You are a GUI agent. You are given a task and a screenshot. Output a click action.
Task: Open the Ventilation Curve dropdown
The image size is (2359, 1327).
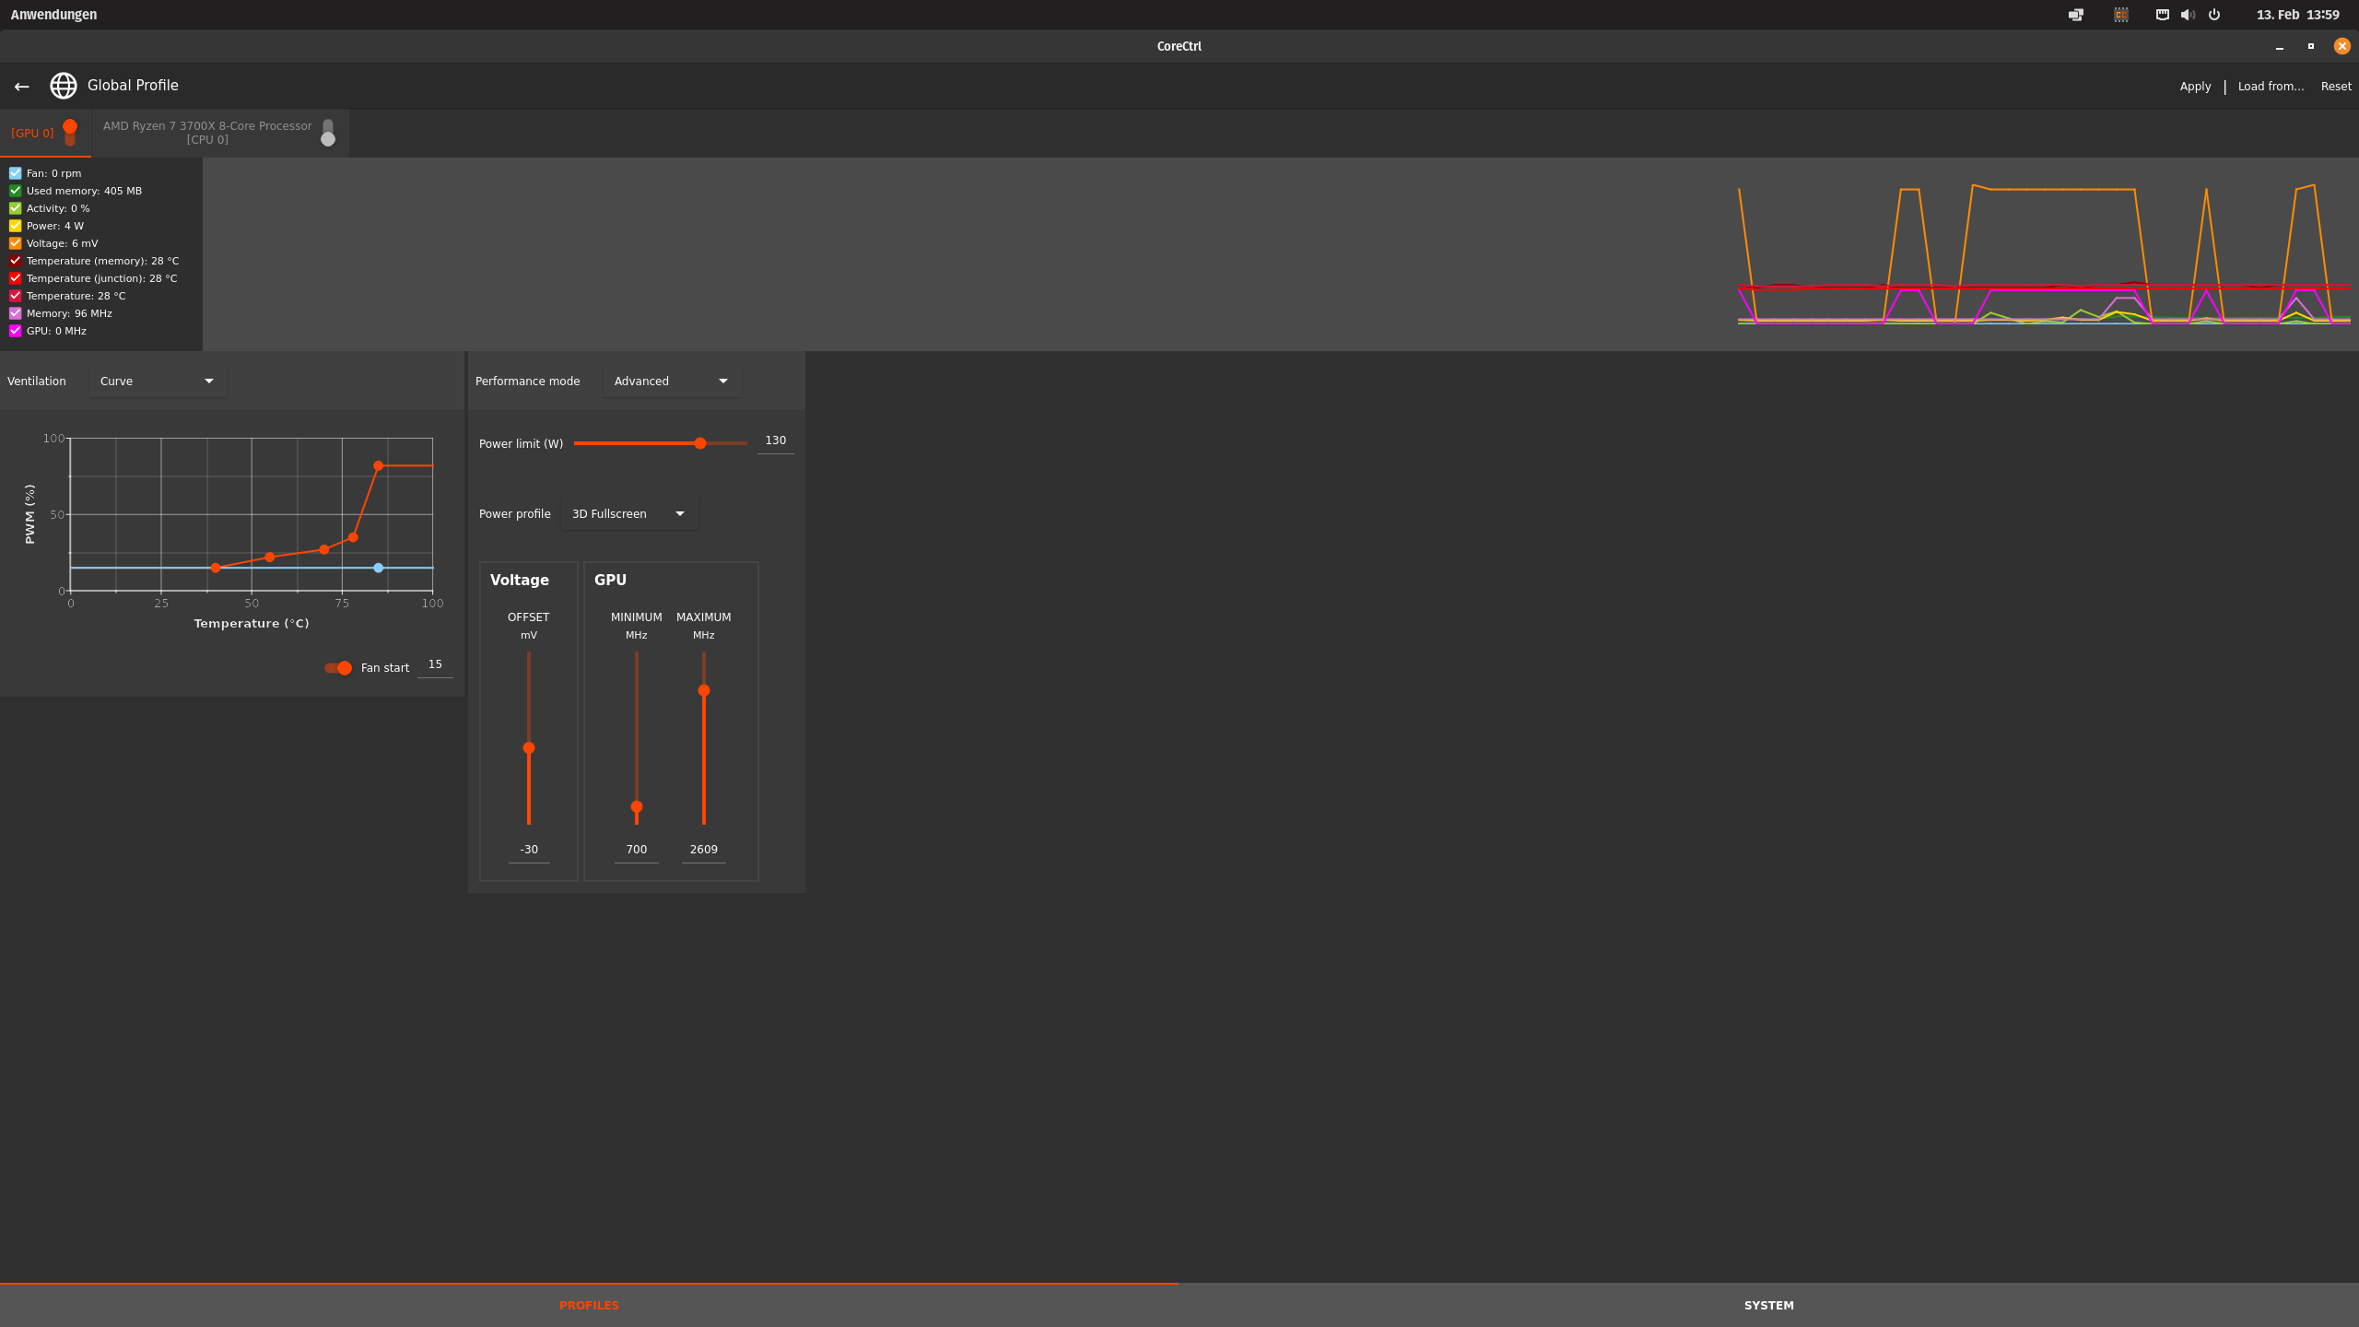[x=158, y=382]
